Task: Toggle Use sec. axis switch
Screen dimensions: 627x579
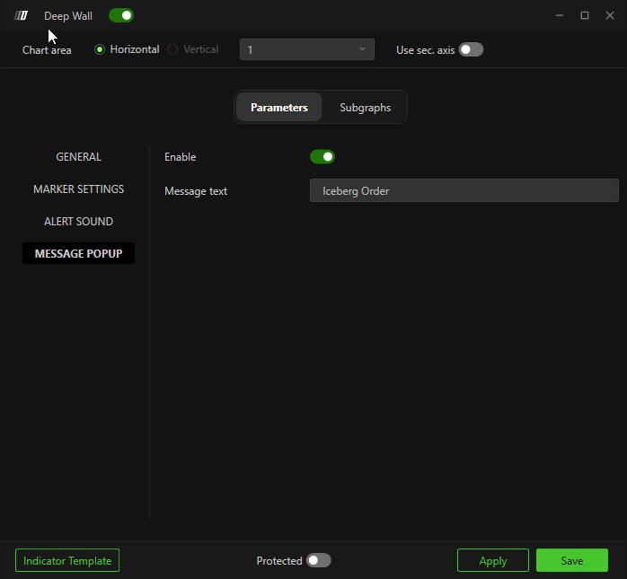Action: click(471, 49)
